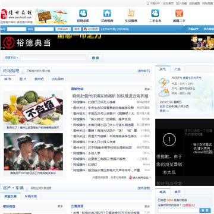Click the 儋州在线 site logo
The width and height of the screenshot is (214, 214).
(x=16, y=14)
